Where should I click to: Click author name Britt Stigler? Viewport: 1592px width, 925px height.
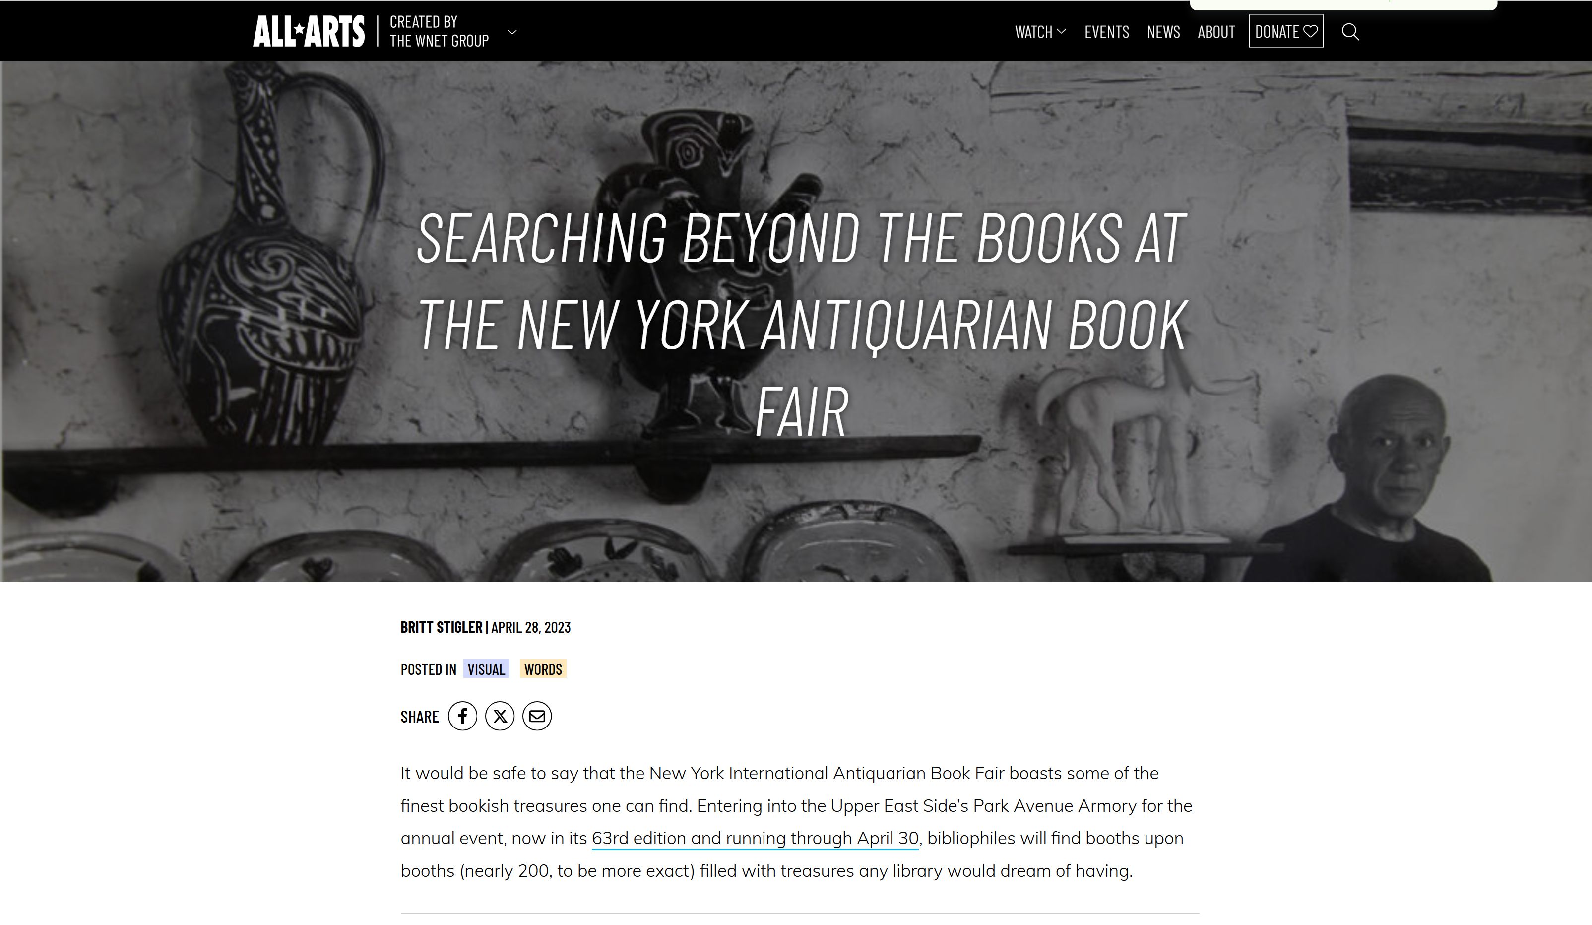pyautogui.click(x=441, y=627)
